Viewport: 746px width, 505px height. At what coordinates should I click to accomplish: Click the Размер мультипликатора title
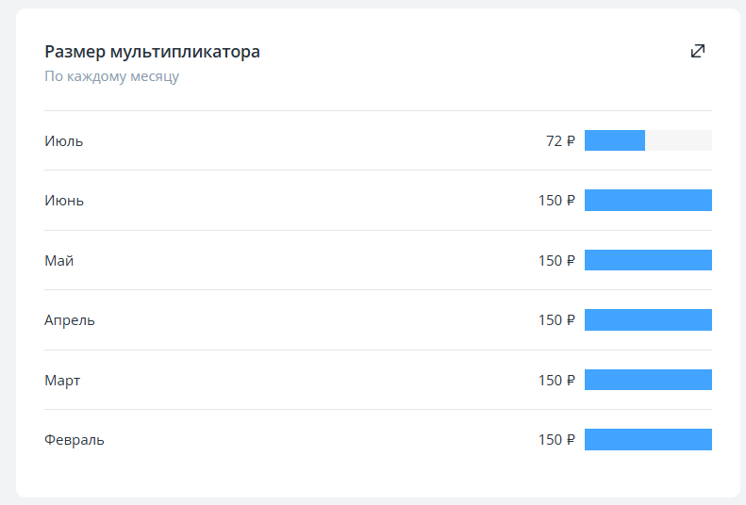click(x=152, y=52)
